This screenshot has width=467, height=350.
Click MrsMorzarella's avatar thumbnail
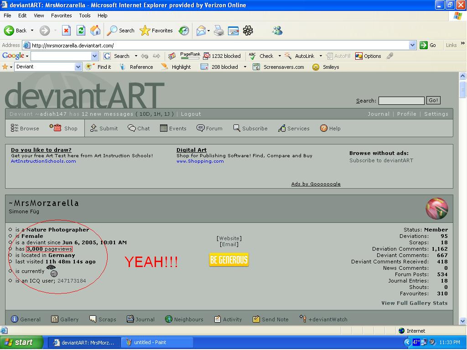[x=437, y=209]
